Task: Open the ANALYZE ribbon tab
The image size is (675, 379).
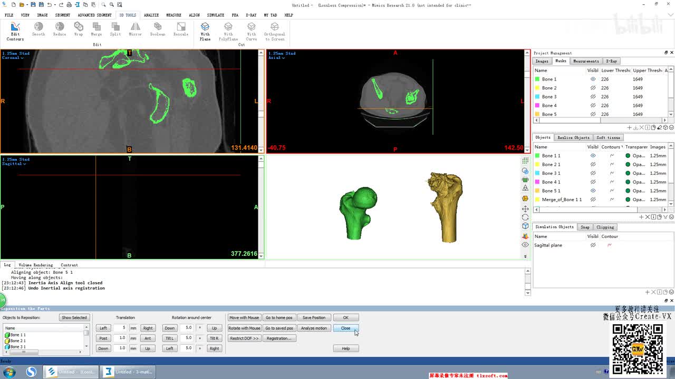Action: tap(151, 15)
